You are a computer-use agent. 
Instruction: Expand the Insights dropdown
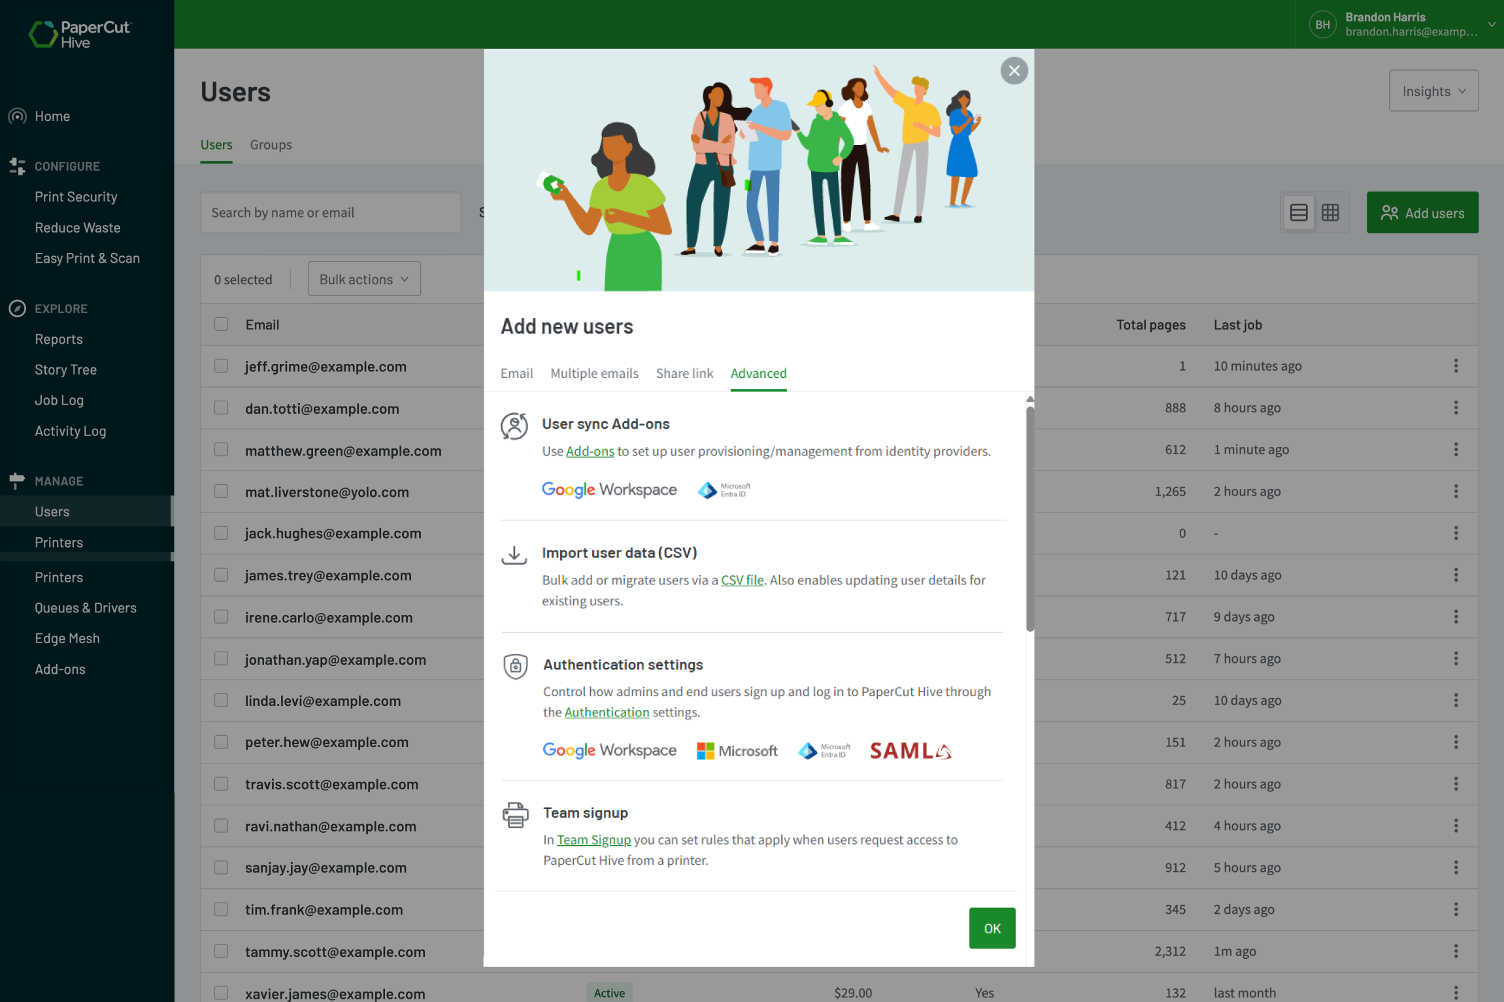[x=1433, y=91]
